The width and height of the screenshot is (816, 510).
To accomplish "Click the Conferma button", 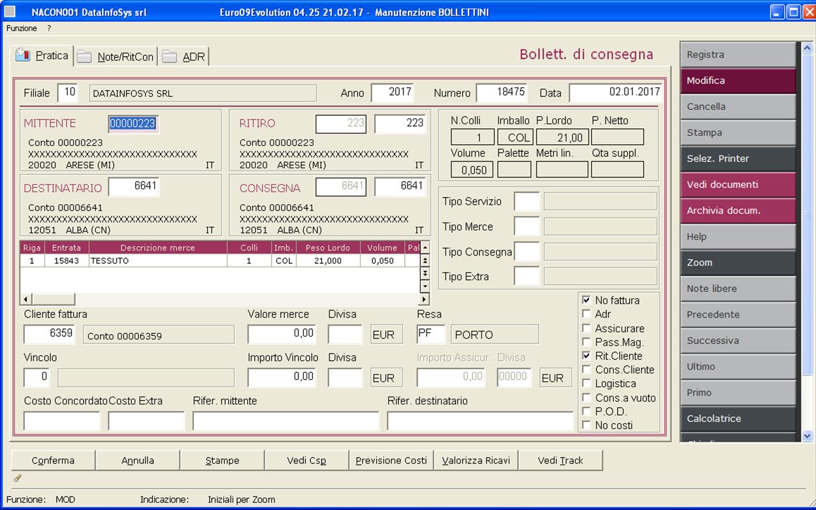I will click(53, 460).
